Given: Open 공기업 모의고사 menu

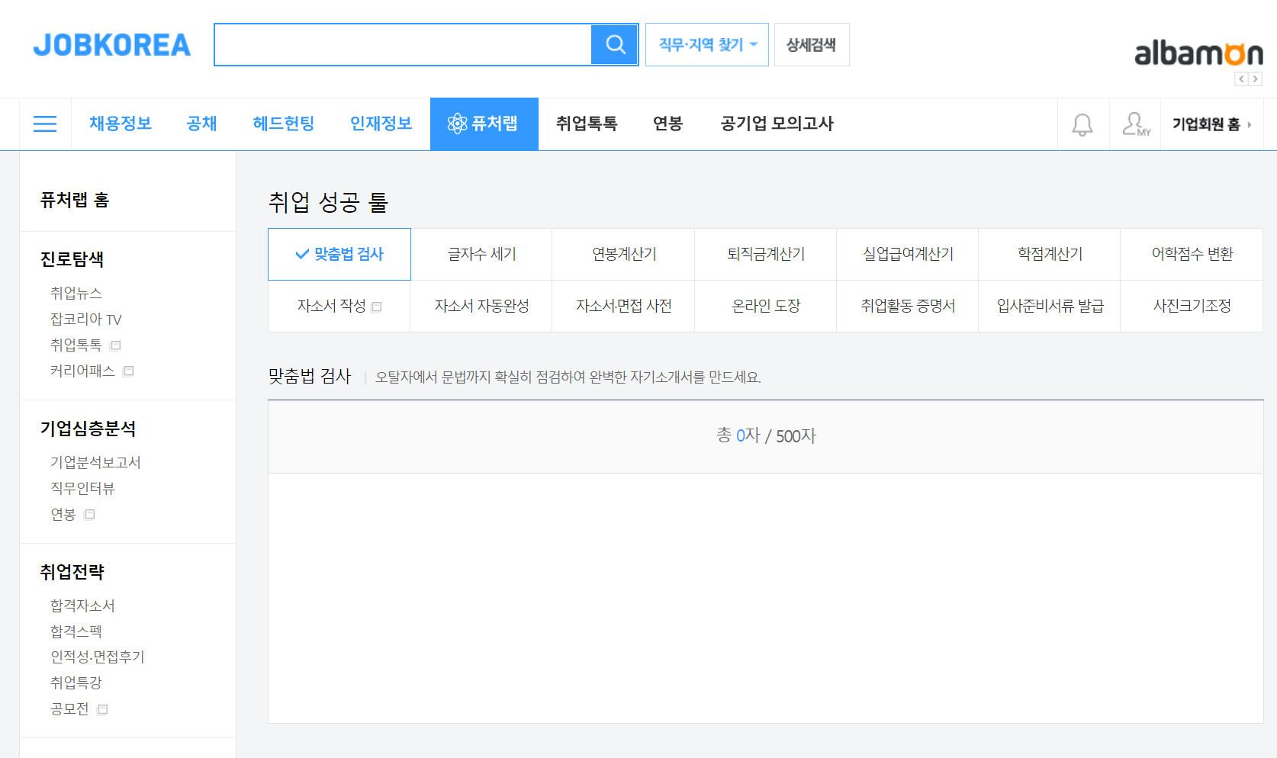Looking at the screenshot, I should point(777,124).
